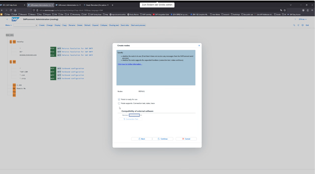
Task: Bookmark this page with star icon
Action: (285, 10)
